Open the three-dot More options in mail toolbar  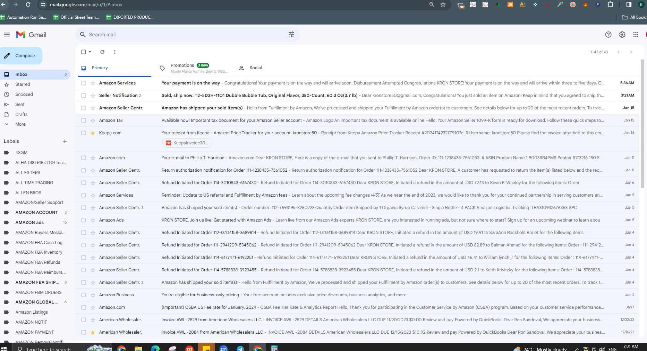tap(115, 52)
